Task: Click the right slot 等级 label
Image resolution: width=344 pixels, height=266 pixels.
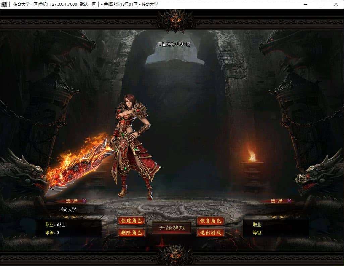Action: point(258,233)
